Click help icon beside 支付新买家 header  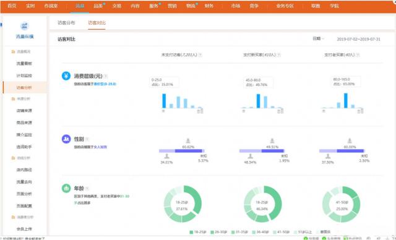pos(279,55)
